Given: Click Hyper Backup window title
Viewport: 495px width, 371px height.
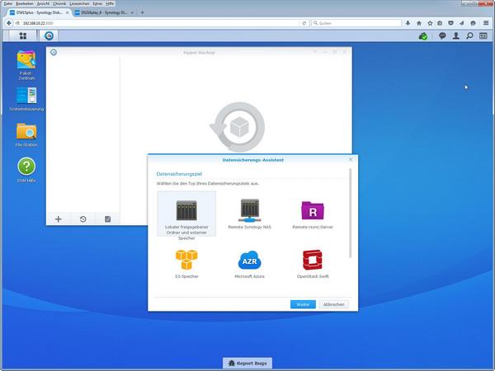Looking at the screenshot, I should pyautogui.click(x=199, y=53).
